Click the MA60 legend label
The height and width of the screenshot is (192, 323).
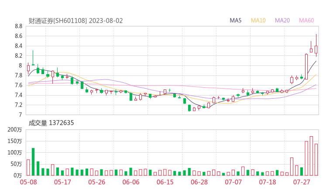pos(306,21)
